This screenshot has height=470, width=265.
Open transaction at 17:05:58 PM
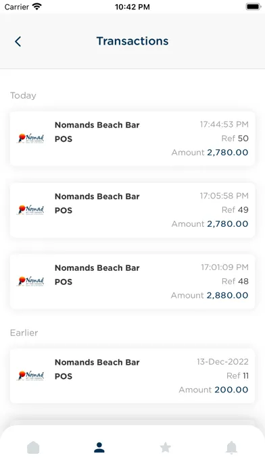point(132,210)
